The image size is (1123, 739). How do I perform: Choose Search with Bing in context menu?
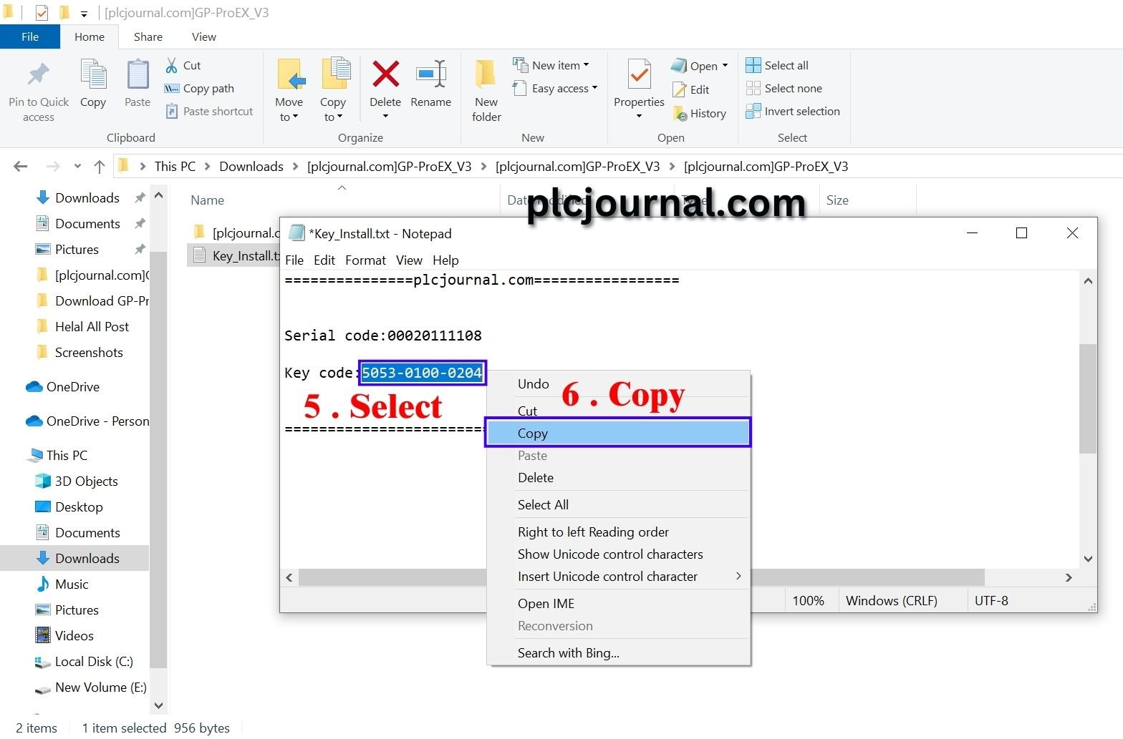click(x=618, y=652)
